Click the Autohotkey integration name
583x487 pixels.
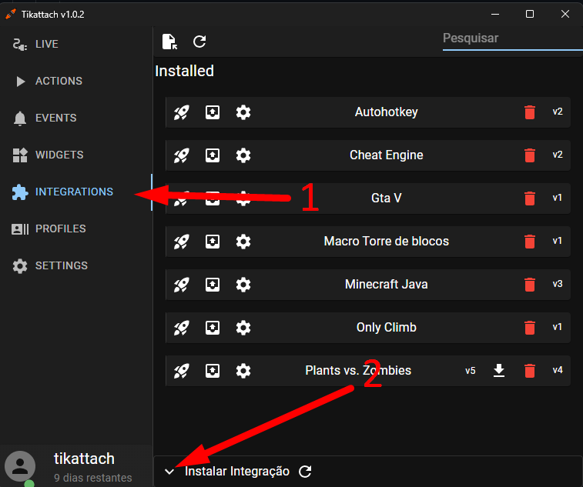point(387,112)
